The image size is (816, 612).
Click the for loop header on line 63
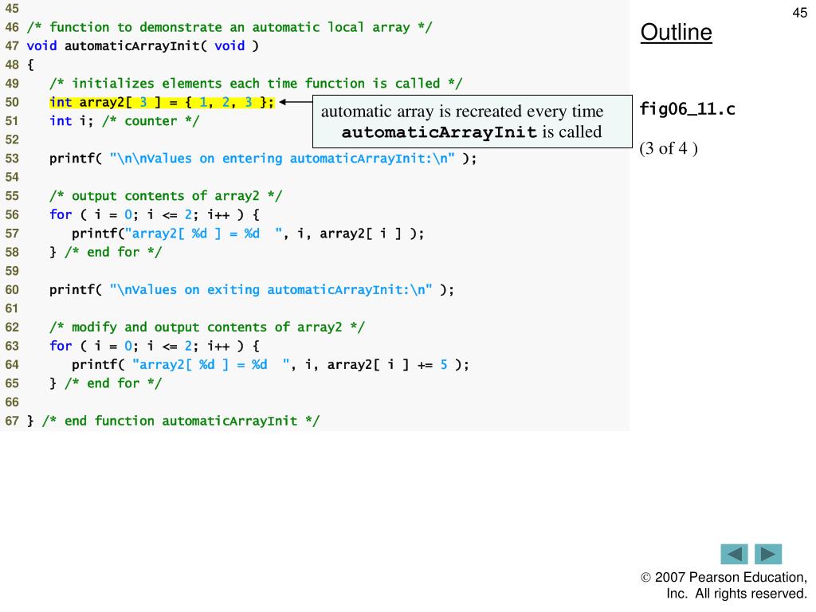[x=155, y=346]
